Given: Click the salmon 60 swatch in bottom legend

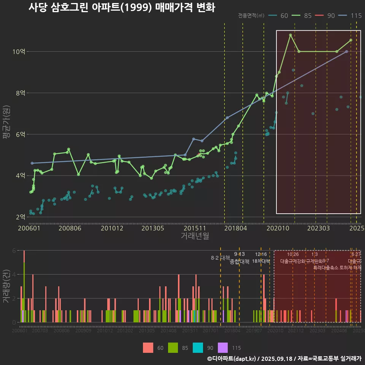Looking at the screenshot, I should (148, 348).
